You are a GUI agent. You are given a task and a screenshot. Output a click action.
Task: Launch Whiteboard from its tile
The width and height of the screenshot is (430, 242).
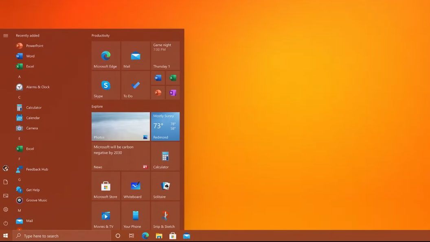point(135,186)
